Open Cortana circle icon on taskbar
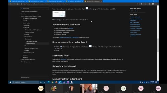 (x=41, y=82)
